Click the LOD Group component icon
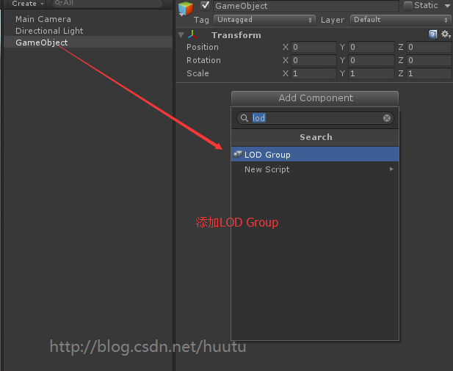The height and width of the screenshot is (371, 453). [x=238, y=155]
